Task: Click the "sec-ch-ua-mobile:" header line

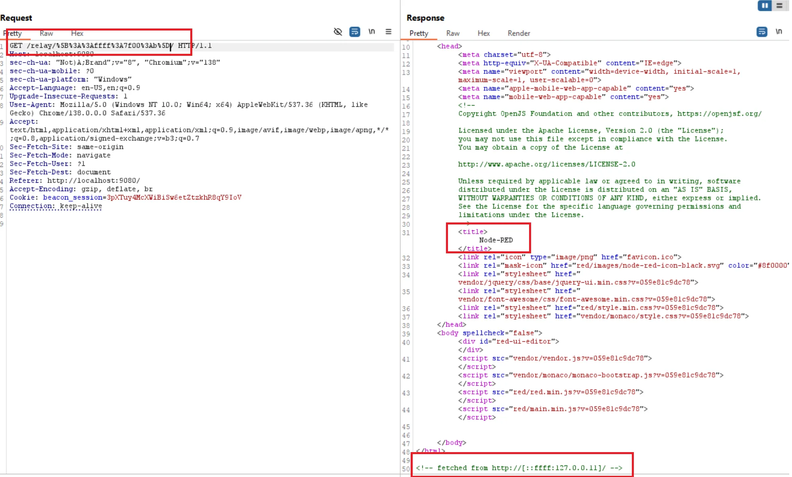Action: coord(52,71)
